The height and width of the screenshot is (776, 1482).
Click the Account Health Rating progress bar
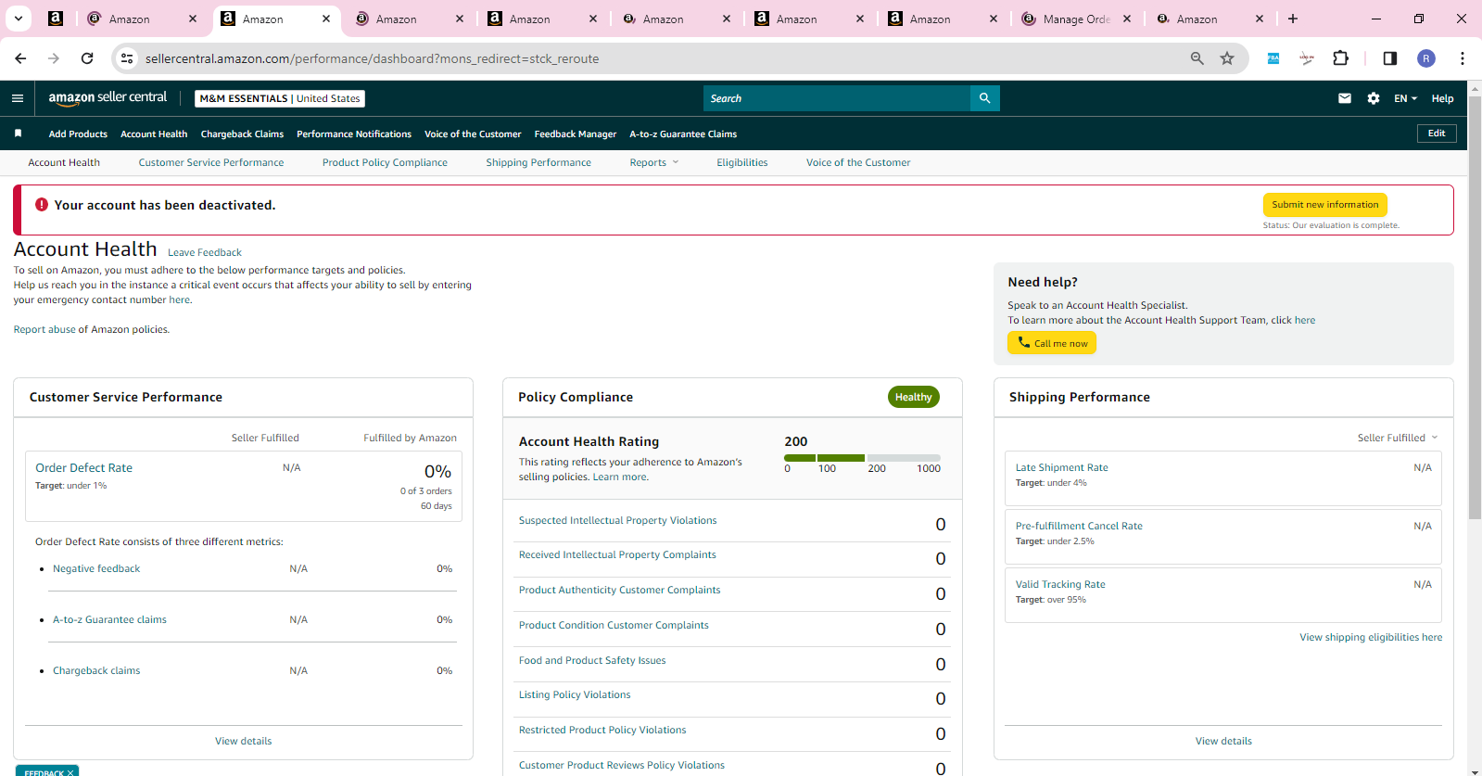click(862, 458)
